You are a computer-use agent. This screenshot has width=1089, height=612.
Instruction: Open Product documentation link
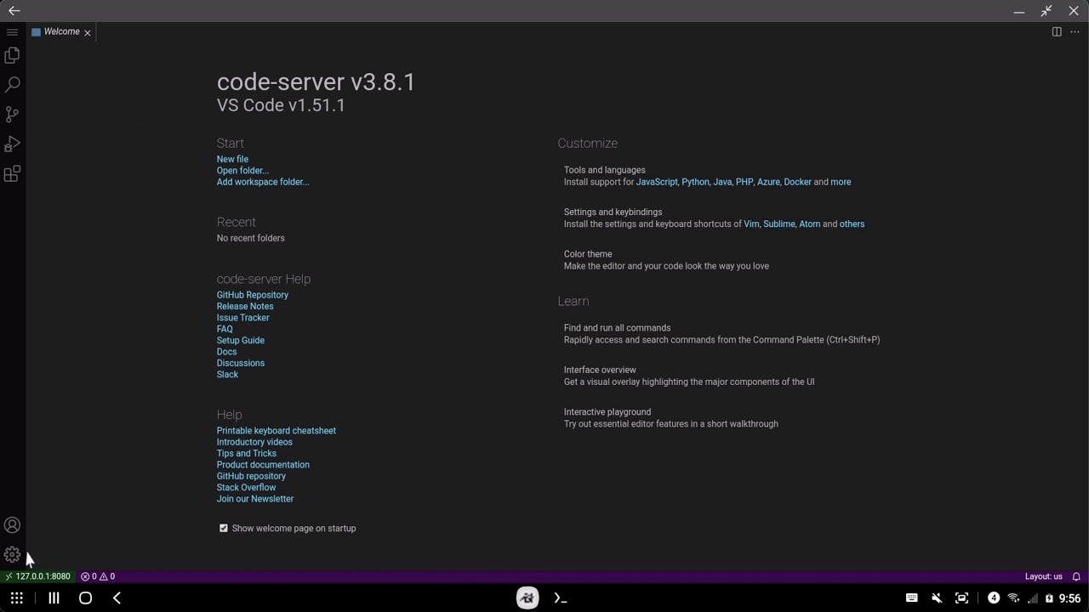263,465
